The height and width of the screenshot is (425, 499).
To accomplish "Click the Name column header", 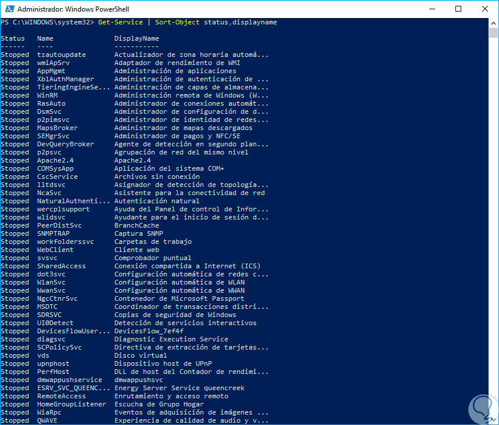I will pyautogui.click(x=45, y=38).
